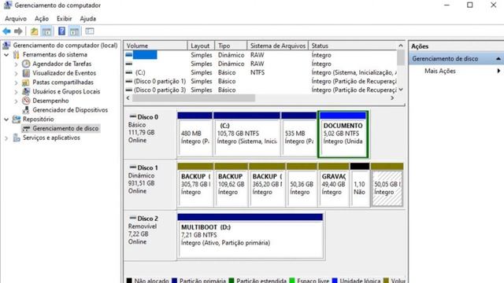Select Pastas compartilhadas folder icon
This screenshot has width=504, height=283.
pyautogui.click(x=26, y=82)
